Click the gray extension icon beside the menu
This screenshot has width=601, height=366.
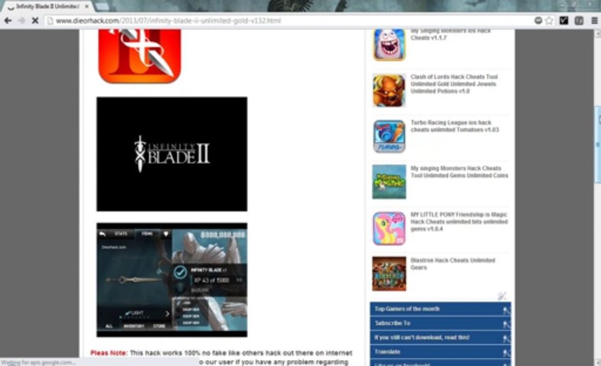[579, 21]
